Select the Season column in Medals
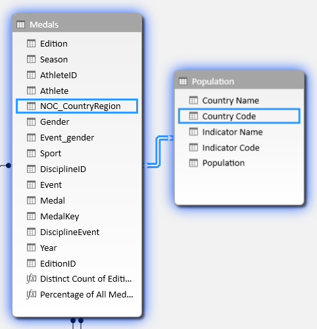The height and width of the screenshot is (329, 317). pyautogui.click(x=77, y=59)
